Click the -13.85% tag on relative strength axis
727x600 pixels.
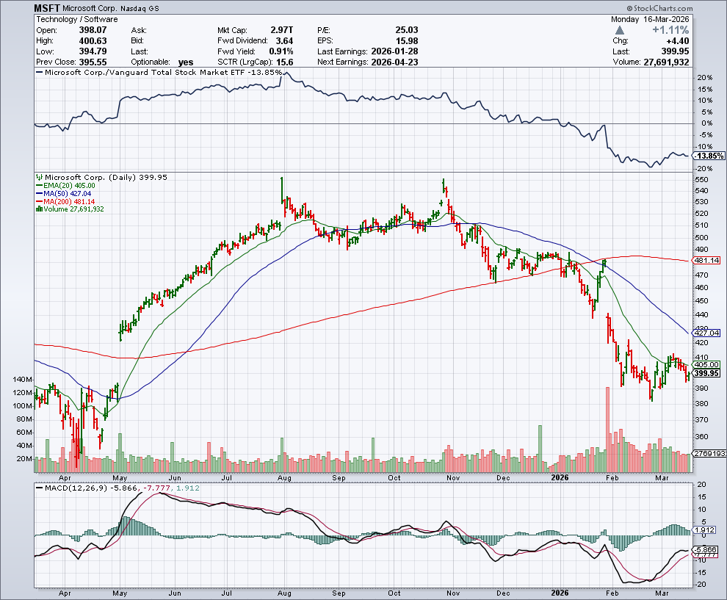click(x=709, y=156)
